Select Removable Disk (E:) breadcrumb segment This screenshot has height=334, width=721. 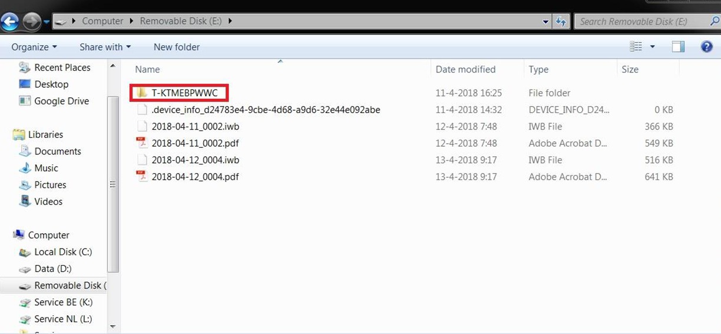coord(181,21)
